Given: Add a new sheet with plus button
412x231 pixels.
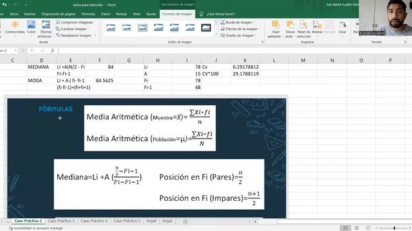Looking at the screenshot, I should [x=185, y=221].
